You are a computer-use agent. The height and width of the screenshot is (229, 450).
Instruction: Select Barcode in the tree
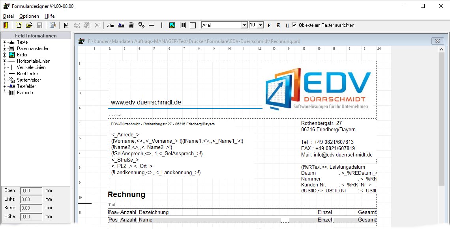click(25, 93)
